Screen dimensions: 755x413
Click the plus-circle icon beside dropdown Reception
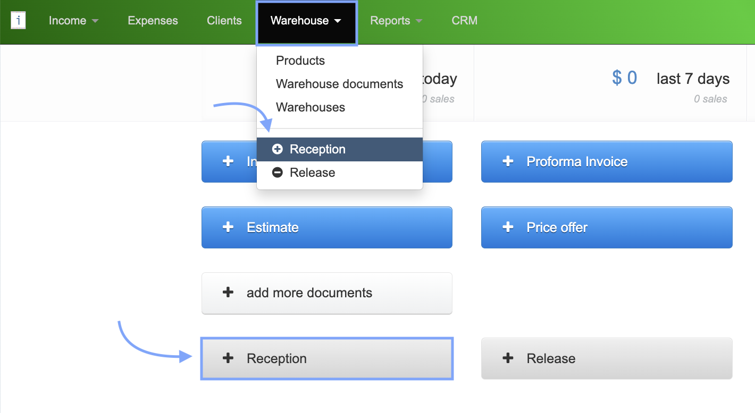pos(278,150)
